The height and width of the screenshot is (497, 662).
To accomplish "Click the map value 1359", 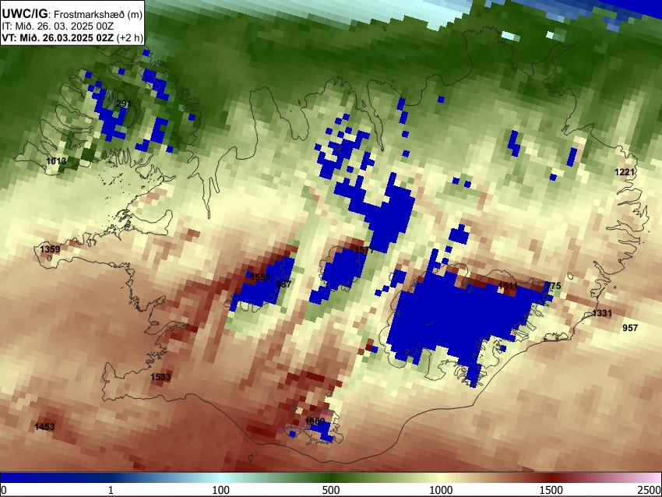I will click(x=51, y=249).
